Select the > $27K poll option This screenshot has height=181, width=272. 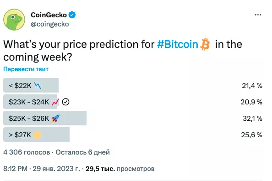pyautogui.click(x=133, y=134)
